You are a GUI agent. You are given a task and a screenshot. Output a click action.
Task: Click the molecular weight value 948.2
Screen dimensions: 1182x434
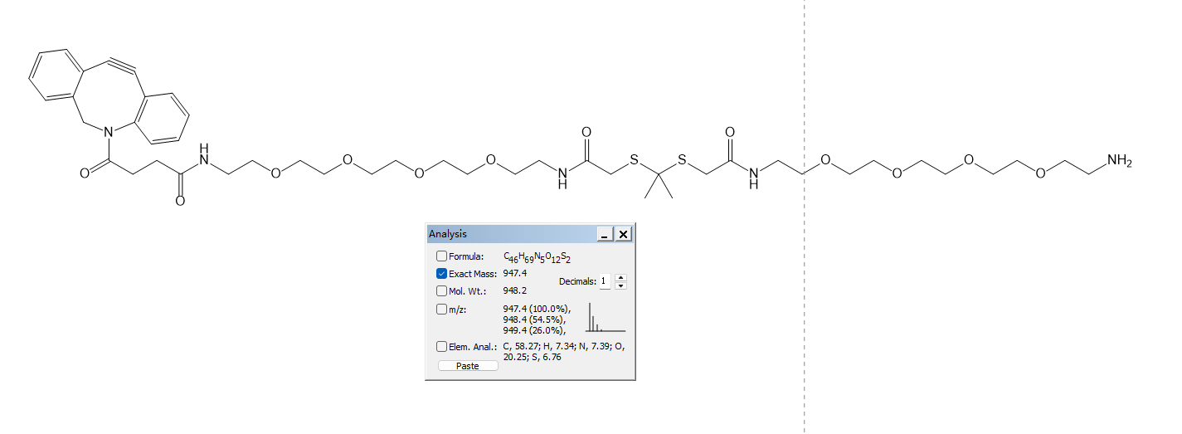pos(515,291)
